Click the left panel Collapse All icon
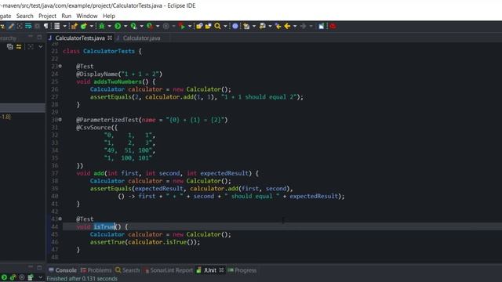502x282 pixels. pos(10,47)
